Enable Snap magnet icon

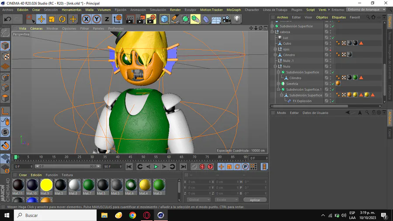tap(5, 145)
